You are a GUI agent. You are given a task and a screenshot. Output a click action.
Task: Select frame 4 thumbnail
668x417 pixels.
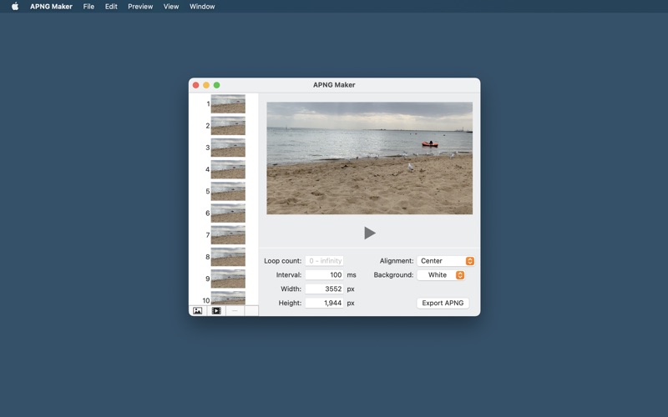click(x=228, y=169)
